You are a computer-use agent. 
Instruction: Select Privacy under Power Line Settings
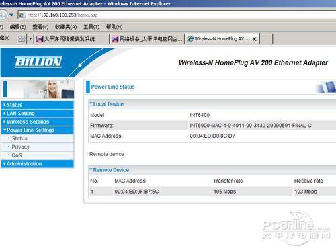point(21,147)
